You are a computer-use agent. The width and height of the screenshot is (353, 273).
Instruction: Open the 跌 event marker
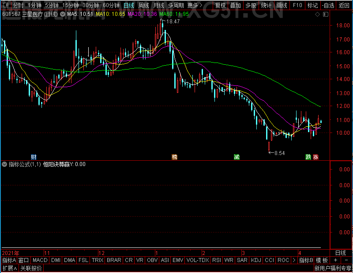[308, 157]
